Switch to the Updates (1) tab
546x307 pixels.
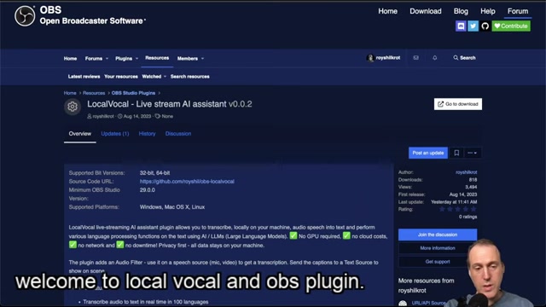pyautogui.click(x=115, y=134)
